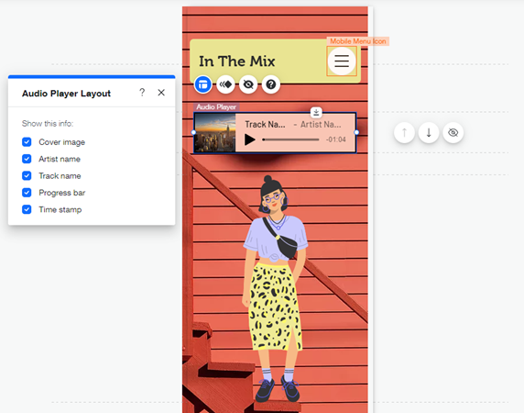Play the track in the Audio Player
This screenshot has width=524, height=413.
(249, 140)
